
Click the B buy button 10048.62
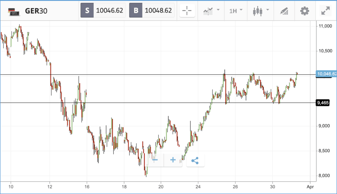tap(152, 10)
